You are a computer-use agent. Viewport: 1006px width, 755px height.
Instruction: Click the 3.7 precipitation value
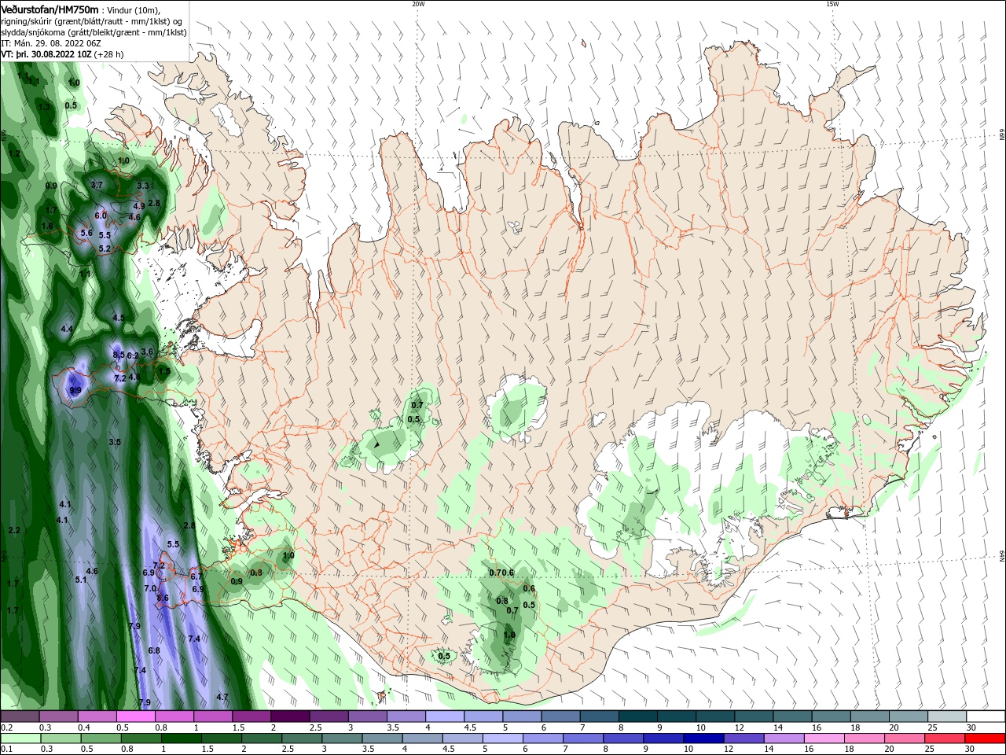[x=97, y=185]
